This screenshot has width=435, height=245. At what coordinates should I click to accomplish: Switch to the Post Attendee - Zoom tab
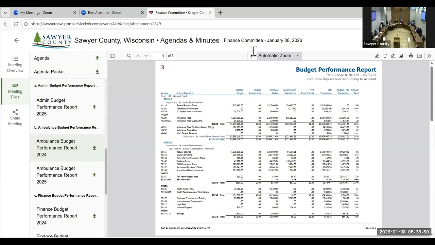pyautogui.click(x=112, y=13)
